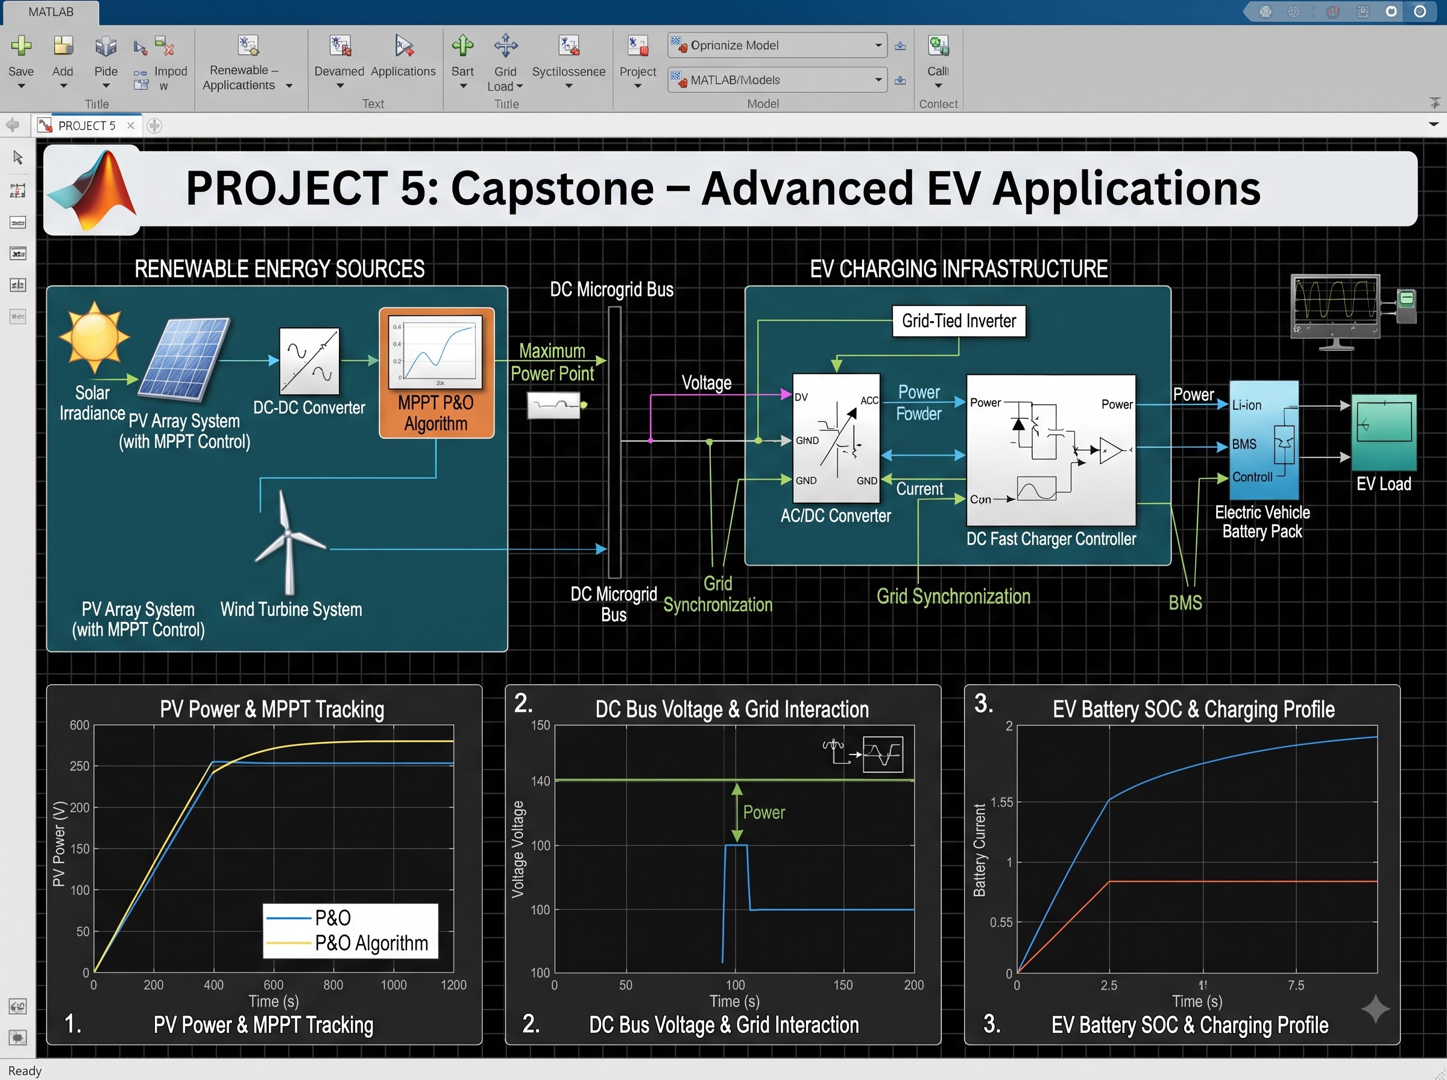This screenshot has width=1447, height=1080.
Task: Click the Add icon in toolbar
Action: 63,46
